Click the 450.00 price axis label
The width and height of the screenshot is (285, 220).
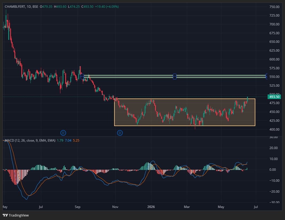coord(274,112)
